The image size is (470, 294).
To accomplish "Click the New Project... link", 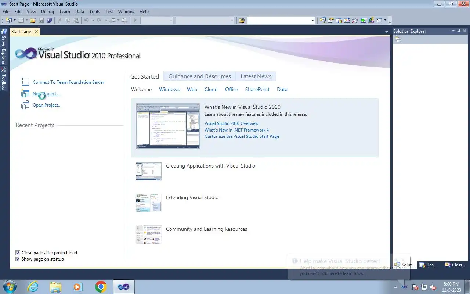I will (46, 94).
